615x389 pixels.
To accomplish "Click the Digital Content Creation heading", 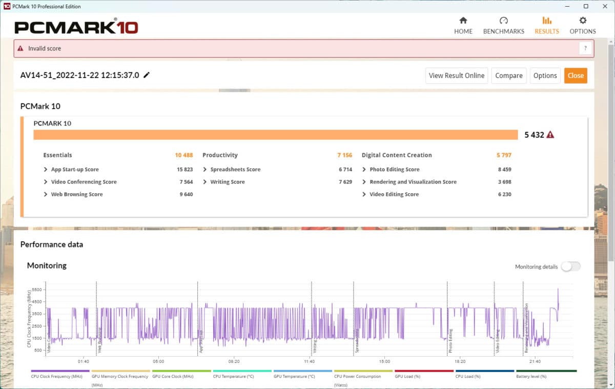I will point(397,155).
